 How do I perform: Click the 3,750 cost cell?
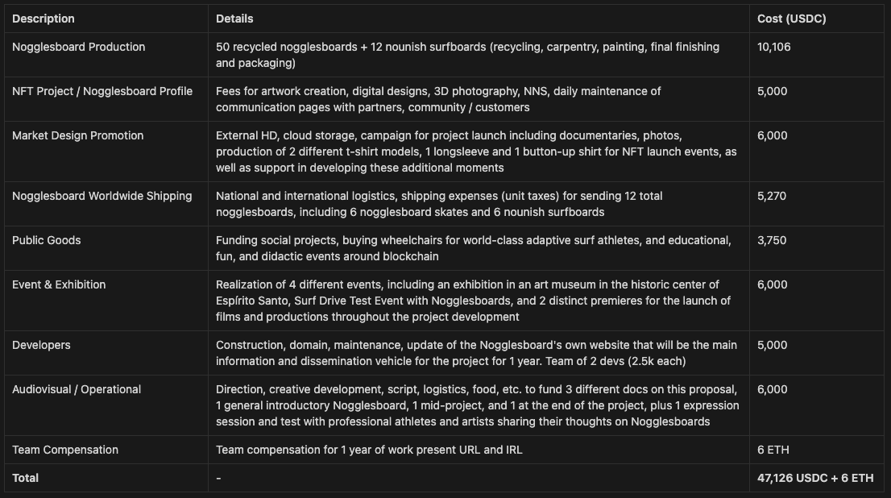point(772,240)
